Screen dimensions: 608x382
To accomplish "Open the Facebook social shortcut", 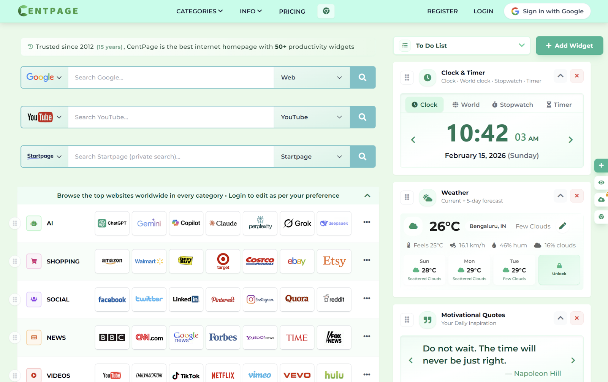I will pyautogui.click(x=112, y=299).
